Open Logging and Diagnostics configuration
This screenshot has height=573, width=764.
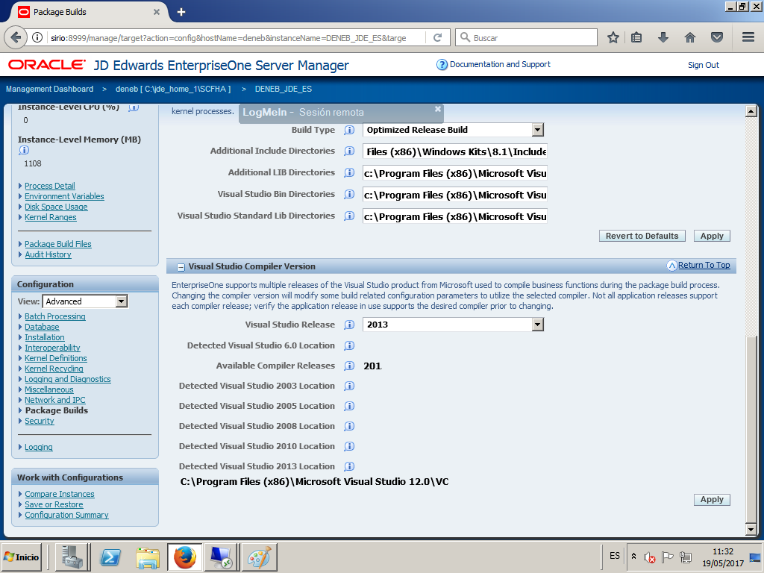(68, 379)
